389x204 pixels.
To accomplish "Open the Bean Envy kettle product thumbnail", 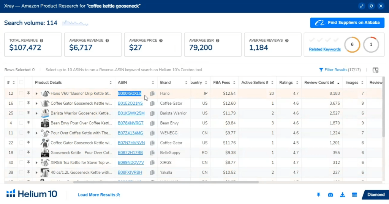I will click(45, 123).
